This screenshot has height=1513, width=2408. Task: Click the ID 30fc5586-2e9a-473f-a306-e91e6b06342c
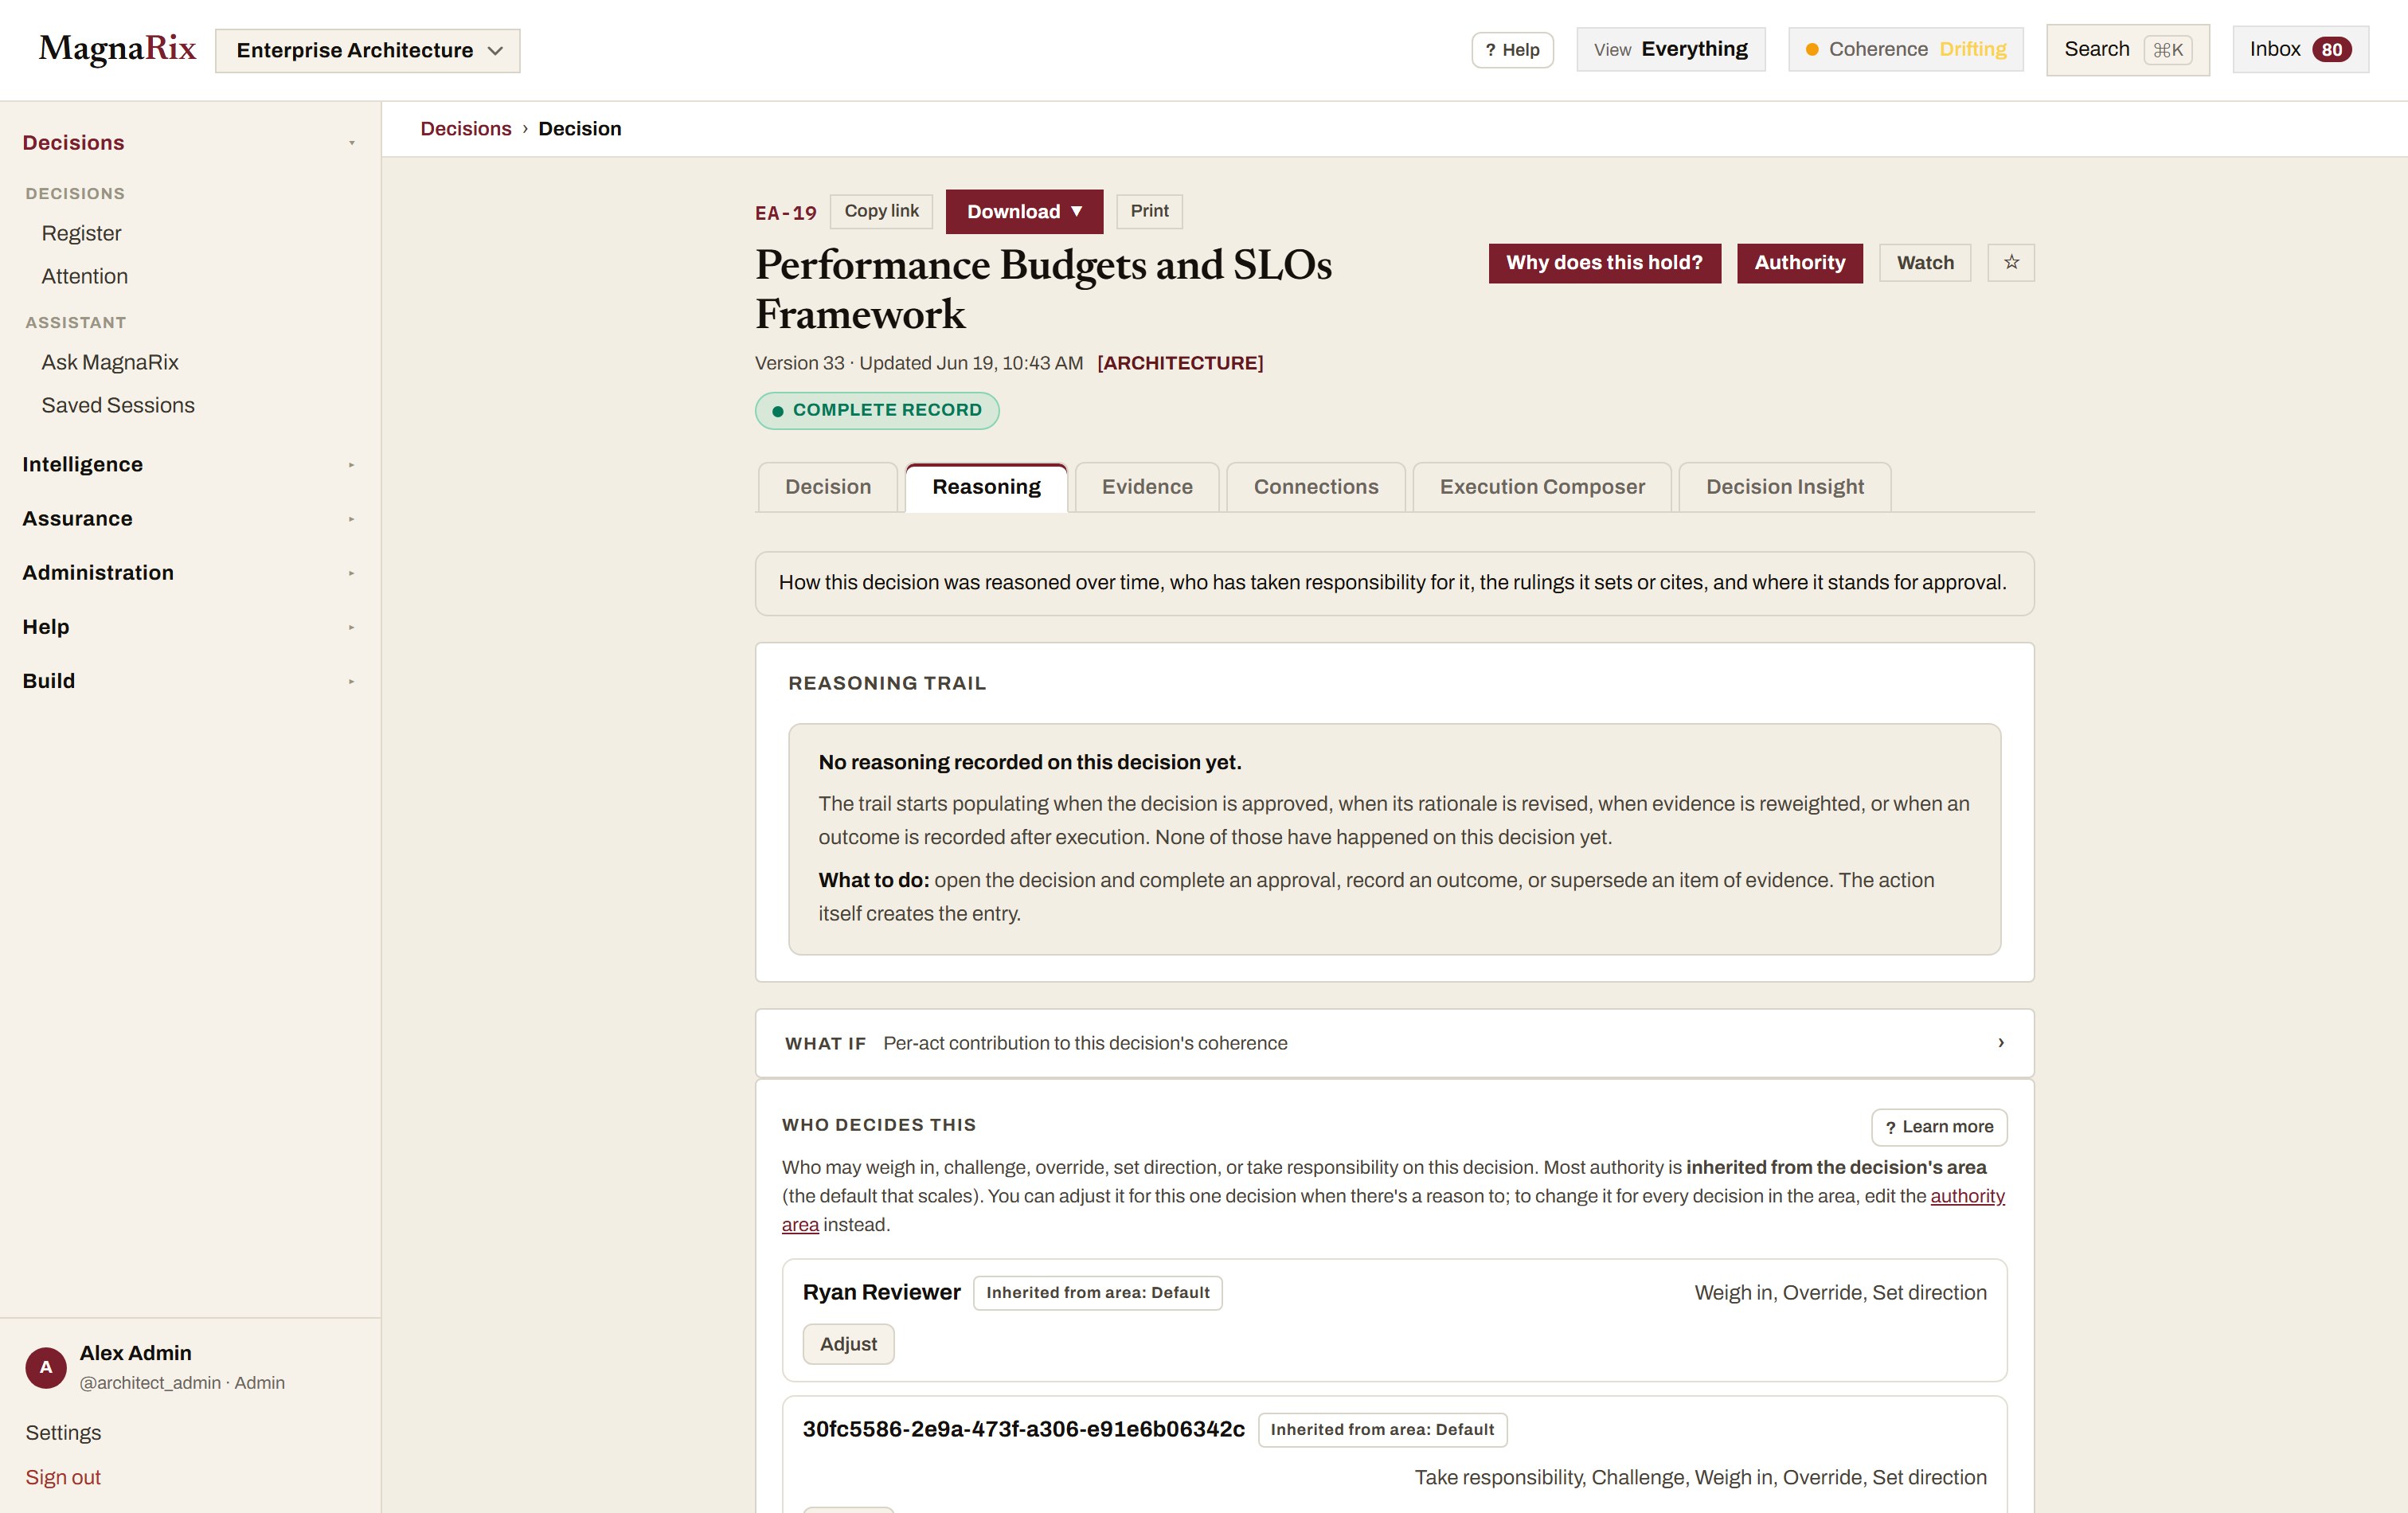1023,1430
